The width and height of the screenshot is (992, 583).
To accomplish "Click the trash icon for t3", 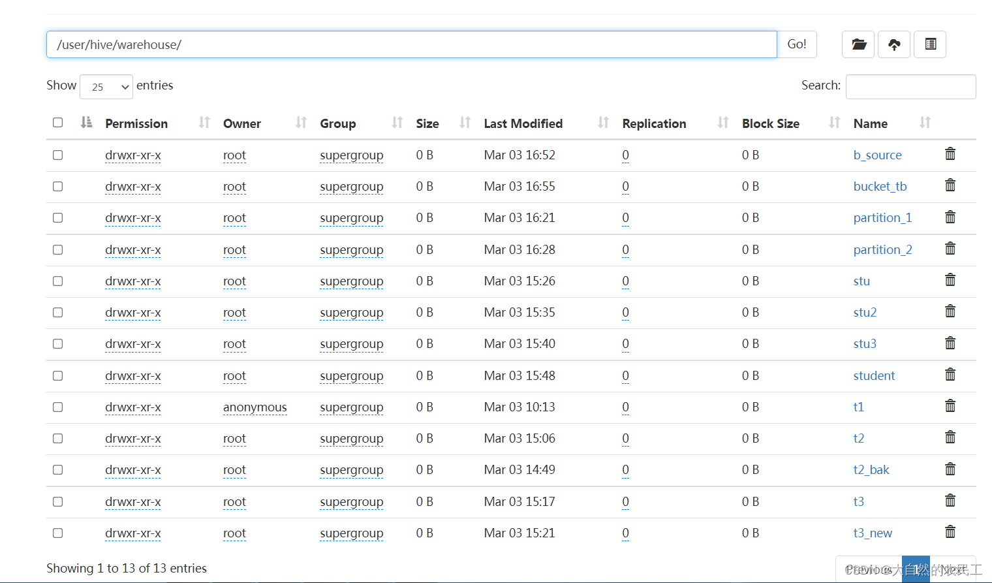I will click(950, 500).
